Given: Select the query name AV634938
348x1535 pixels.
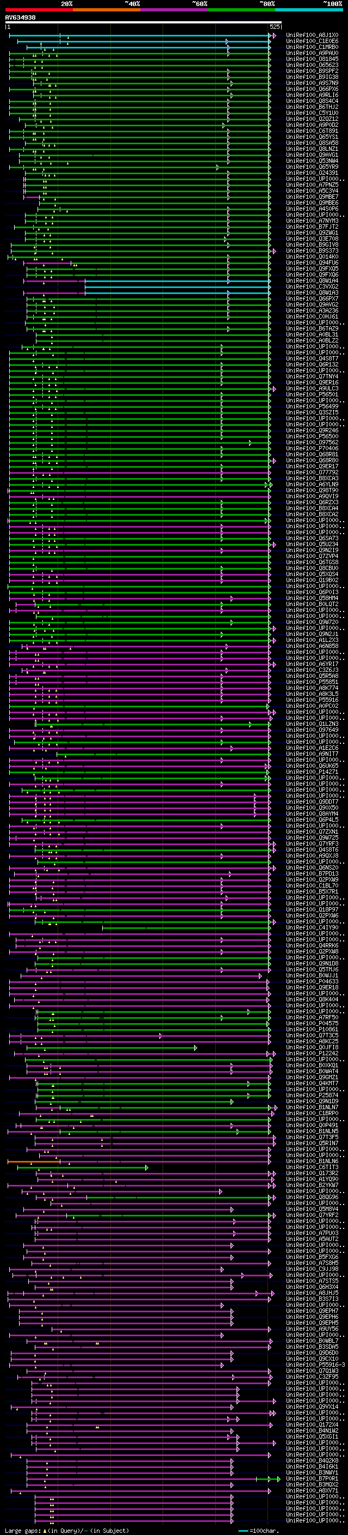Looking at the screenshot, I should coord(20,18).
